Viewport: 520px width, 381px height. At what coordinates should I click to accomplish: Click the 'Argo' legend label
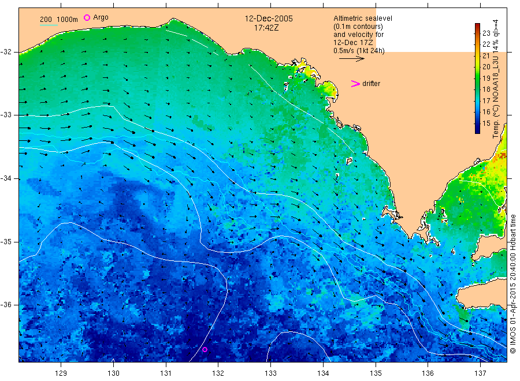(101, 17)
